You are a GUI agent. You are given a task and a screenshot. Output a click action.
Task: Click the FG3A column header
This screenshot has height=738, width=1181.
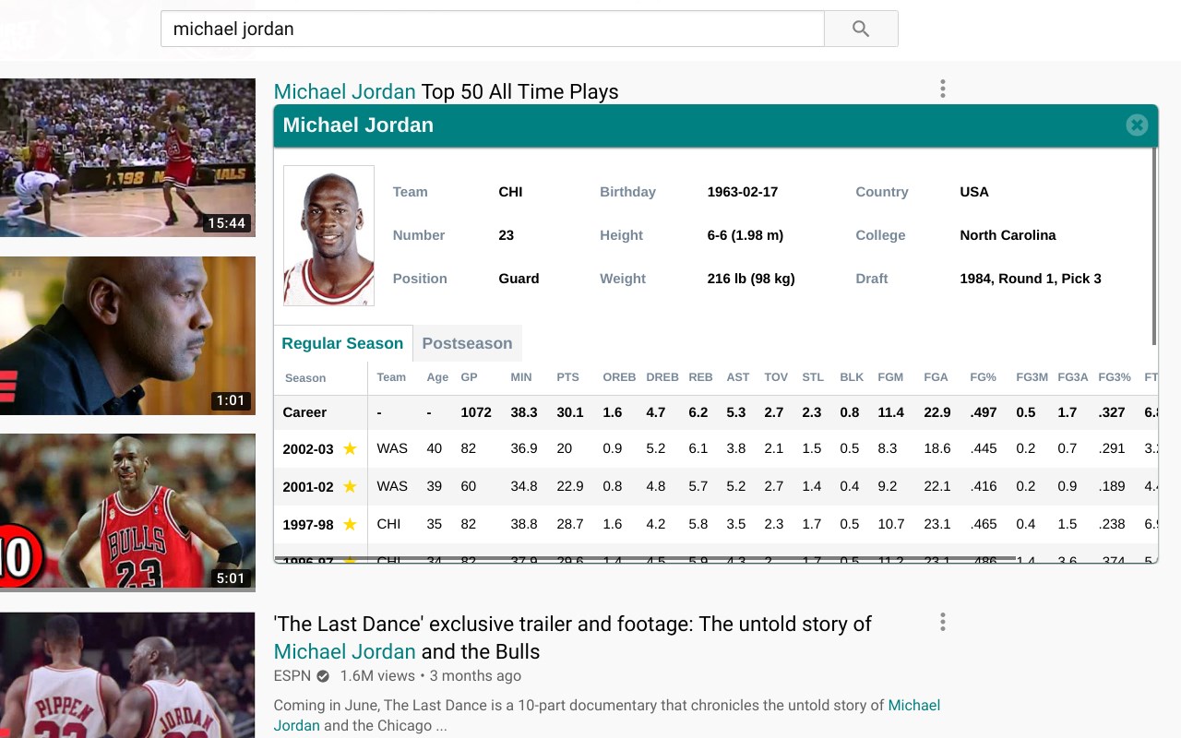coord(1073,377)
